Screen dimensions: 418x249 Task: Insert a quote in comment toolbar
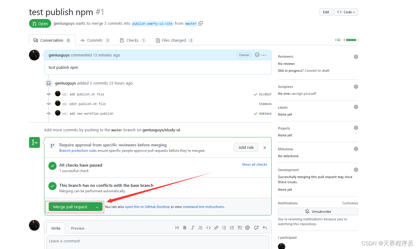pos(201,228)
